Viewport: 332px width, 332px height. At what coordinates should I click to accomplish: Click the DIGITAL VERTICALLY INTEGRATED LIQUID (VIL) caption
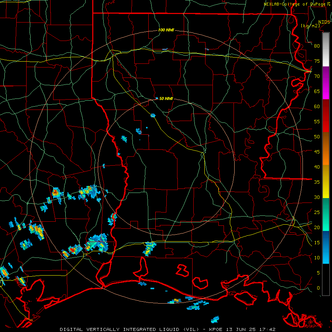pyautogui.click(x=129, y=329)
